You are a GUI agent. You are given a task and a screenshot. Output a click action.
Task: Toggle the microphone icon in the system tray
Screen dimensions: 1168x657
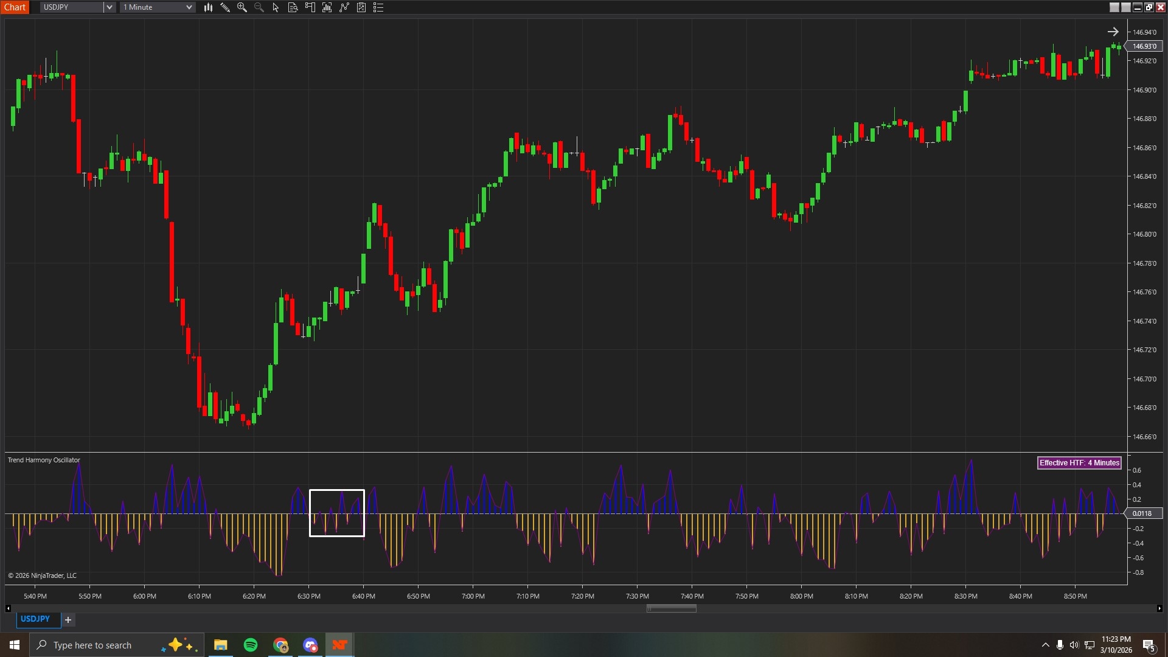coord(1060,645)
